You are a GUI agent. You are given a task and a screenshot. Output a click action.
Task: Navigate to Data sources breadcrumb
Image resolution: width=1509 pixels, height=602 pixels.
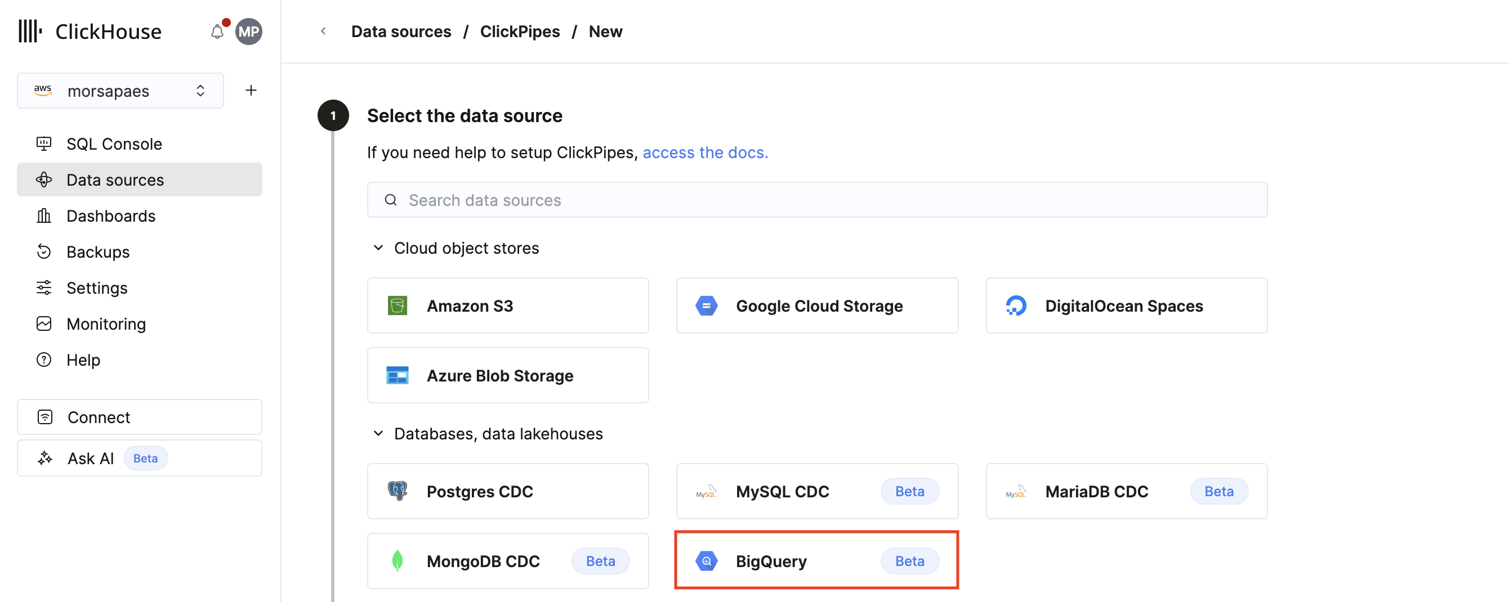coord(401,31)
